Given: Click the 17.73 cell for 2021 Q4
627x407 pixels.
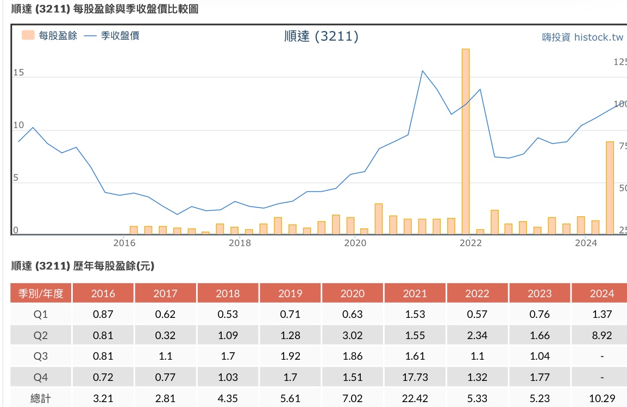Looking at the screenshot, I should point(415,377).
